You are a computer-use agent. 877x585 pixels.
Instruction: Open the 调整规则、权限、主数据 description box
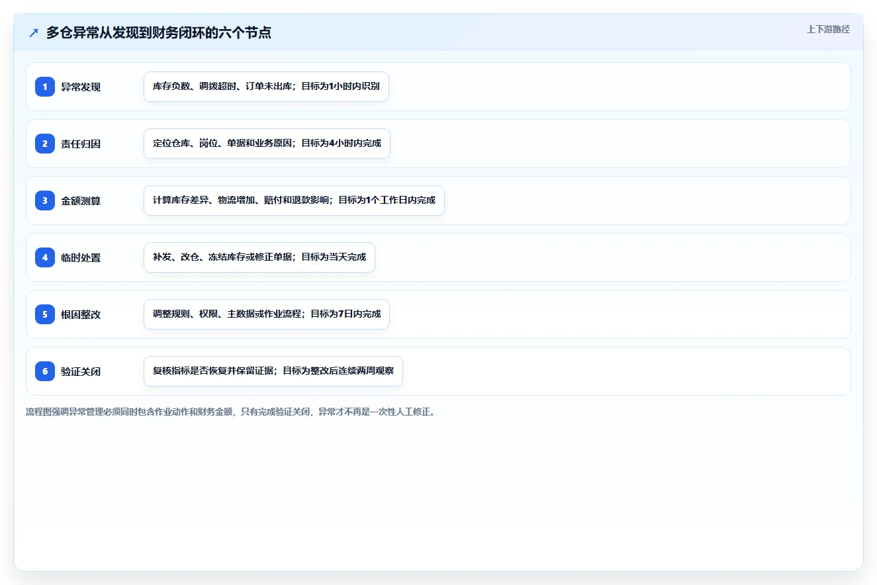pyautogui.click(x=267, y=314)
